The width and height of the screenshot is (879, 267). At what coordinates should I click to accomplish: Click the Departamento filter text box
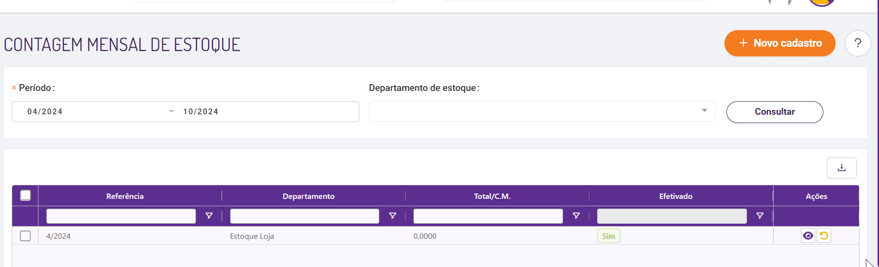[x=305, y=216]
